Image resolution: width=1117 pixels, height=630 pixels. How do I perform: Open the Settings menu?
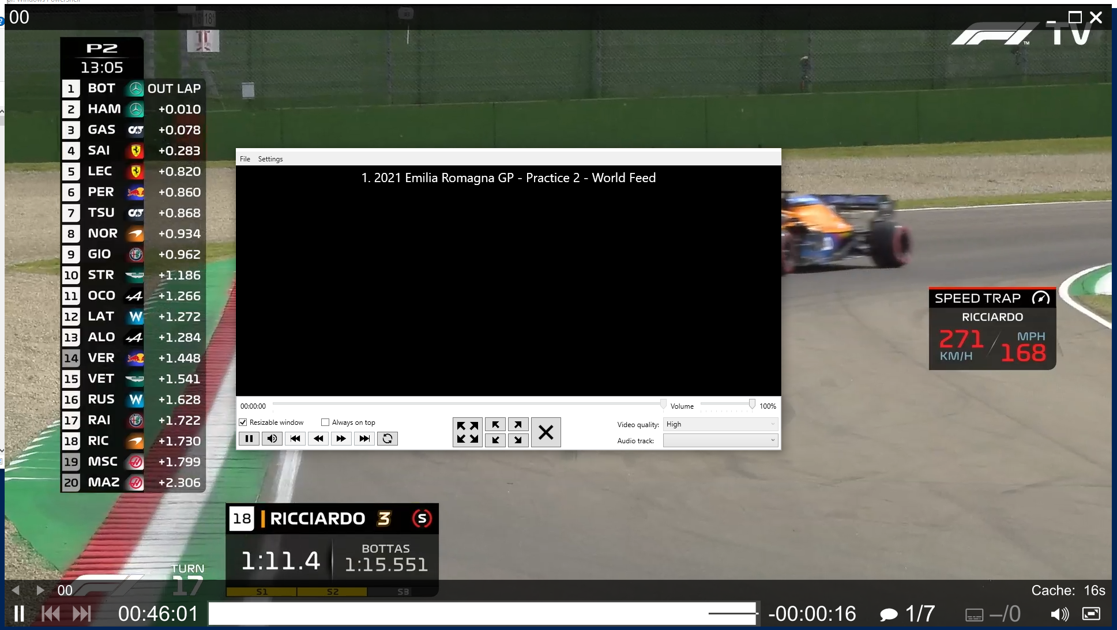[x=270, y=159]
